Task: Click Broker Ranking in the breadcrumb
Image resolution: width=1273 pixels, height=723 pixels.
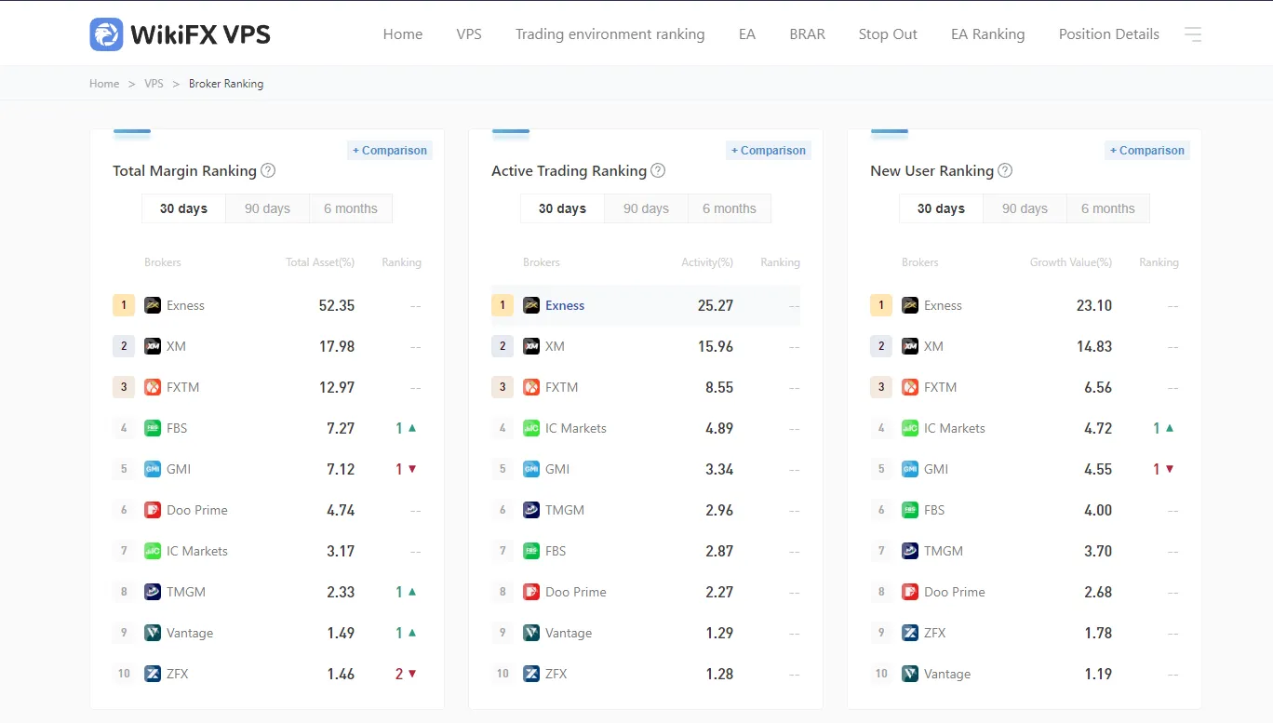Action: pyautogui.click(x=226, y=84)
